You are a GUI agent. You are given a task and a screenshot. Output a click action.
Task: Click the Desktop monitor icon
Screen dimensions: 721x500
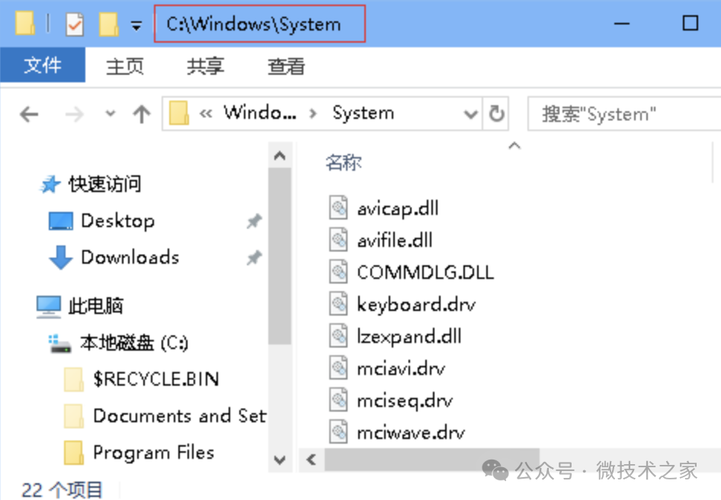pos(61,221)
